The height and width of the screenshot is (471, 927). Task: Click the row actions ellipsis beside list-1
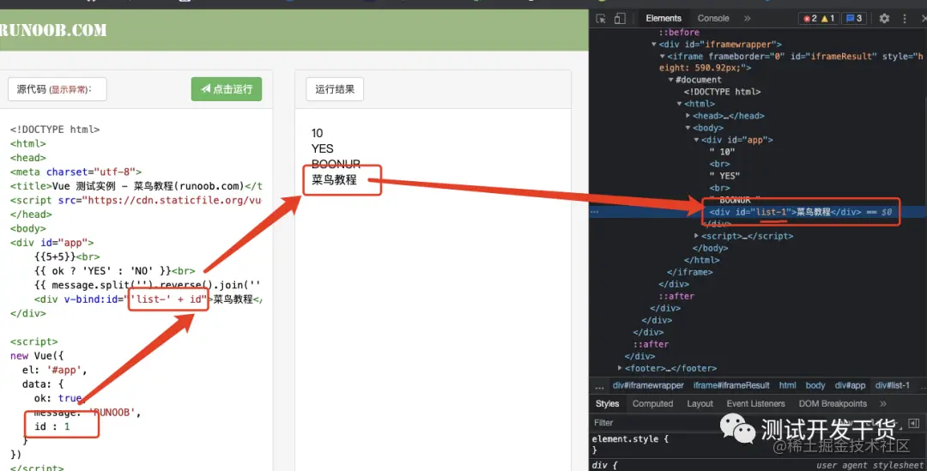595,212
